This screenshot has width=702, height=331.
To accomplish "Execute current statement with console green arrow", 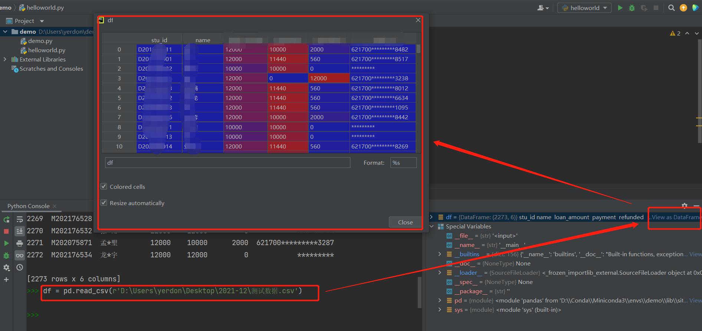I will pyautogui.click(x=6, y=243).
